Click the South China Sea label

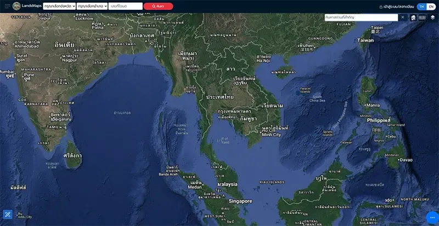(317, 98)
